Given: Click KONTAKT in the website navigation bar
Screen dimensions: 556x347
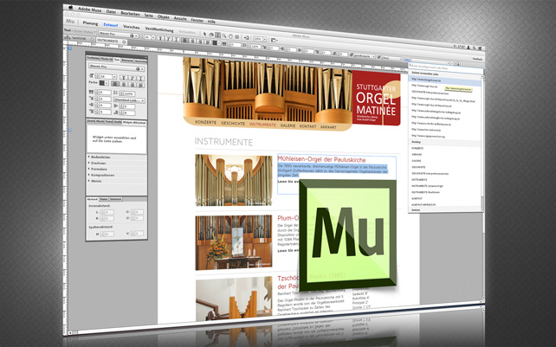Looking at the screenshot, I should click(x=307, y=126).
